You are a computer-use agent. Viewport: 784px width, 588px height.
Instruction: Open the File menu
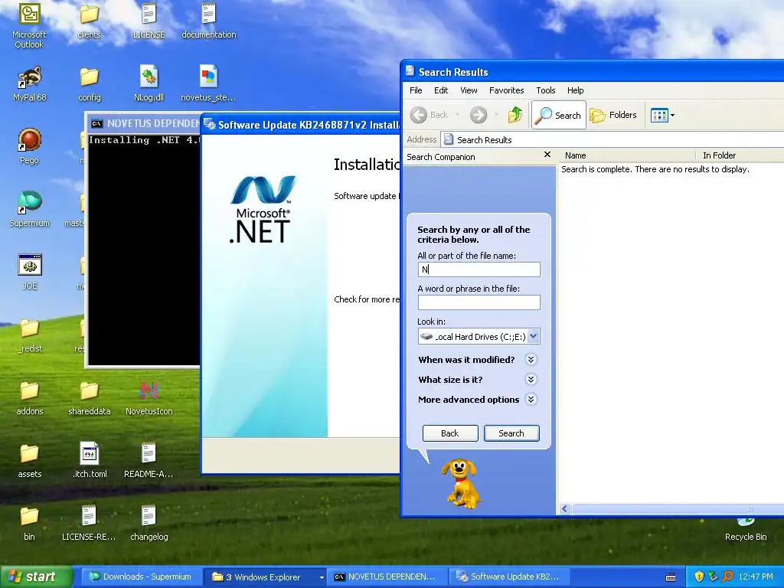[x=416, y=90]
